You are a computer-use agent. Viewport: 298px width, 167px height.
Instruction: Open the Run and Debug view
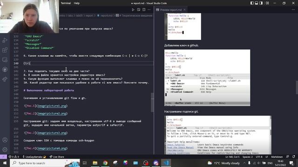(5, 40)
